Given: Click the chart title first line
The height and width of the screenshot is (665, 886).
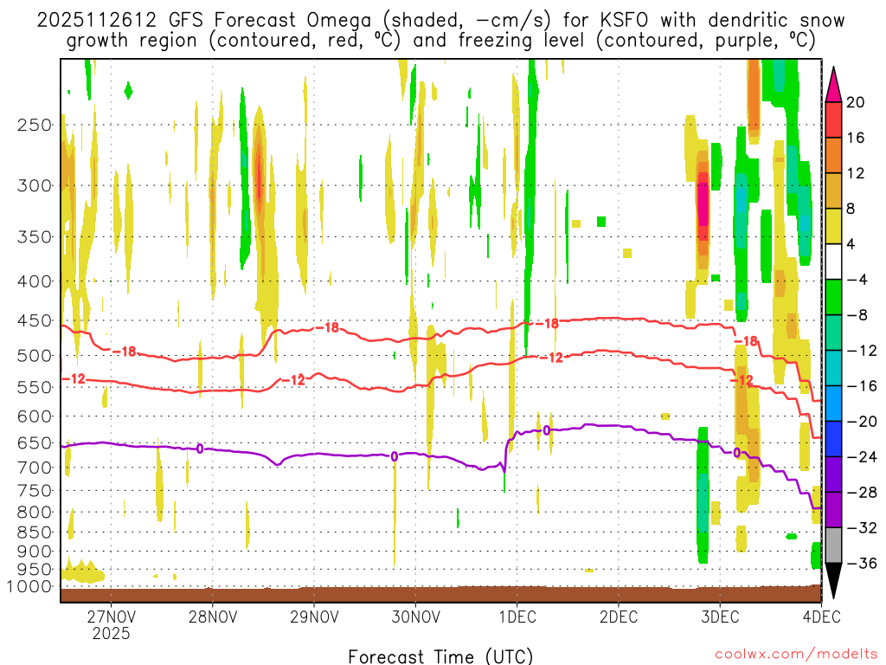Looking at the screenshot, I should click(440, 21).
